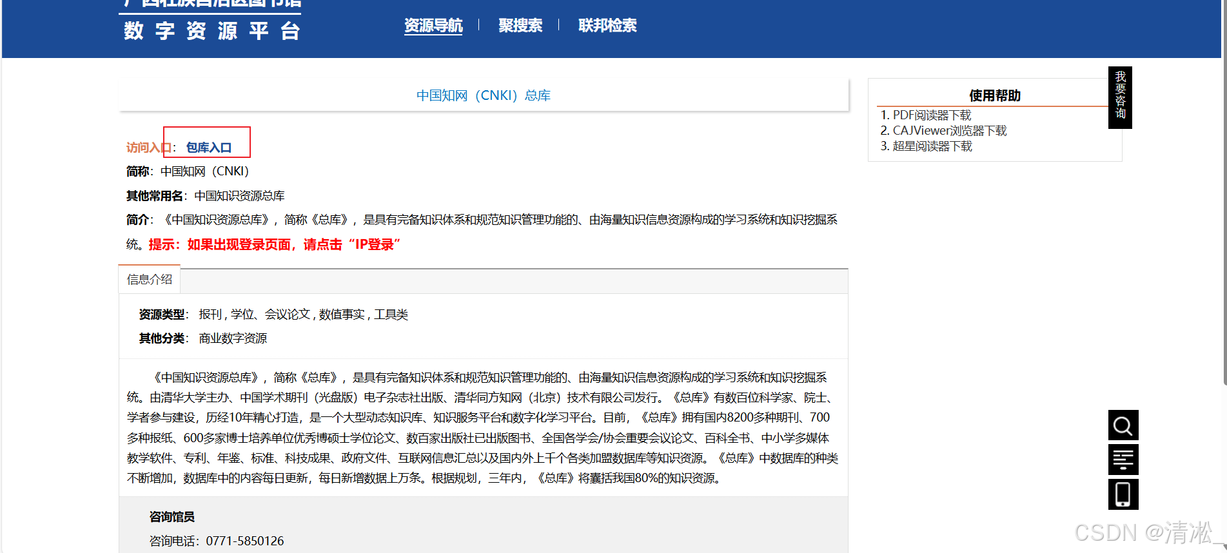1227x553 pixels.
Task: Click the 简称 value 中国知网（CNKI）
Action: tap(204, 171)
